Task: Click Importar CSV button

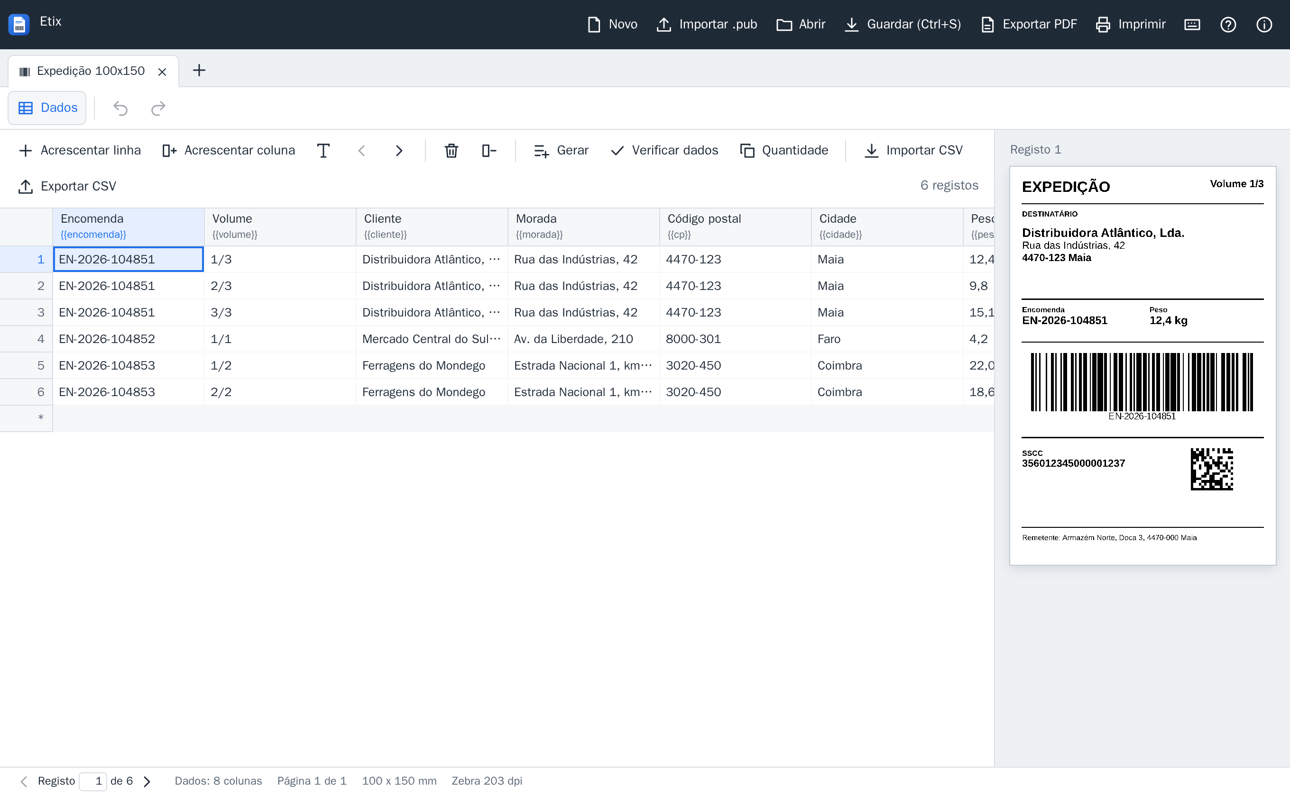Action: (914, 151)
